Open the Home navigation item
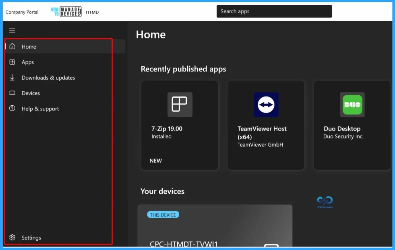Screen dimensions: 395x250 click(x=65, y=46)
